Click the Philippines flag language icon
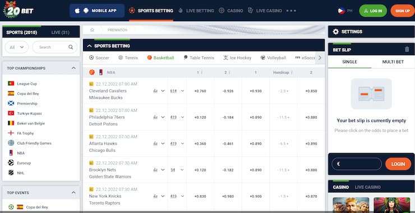Viewport: 415px width, 213px height. [x=342, y=11]
